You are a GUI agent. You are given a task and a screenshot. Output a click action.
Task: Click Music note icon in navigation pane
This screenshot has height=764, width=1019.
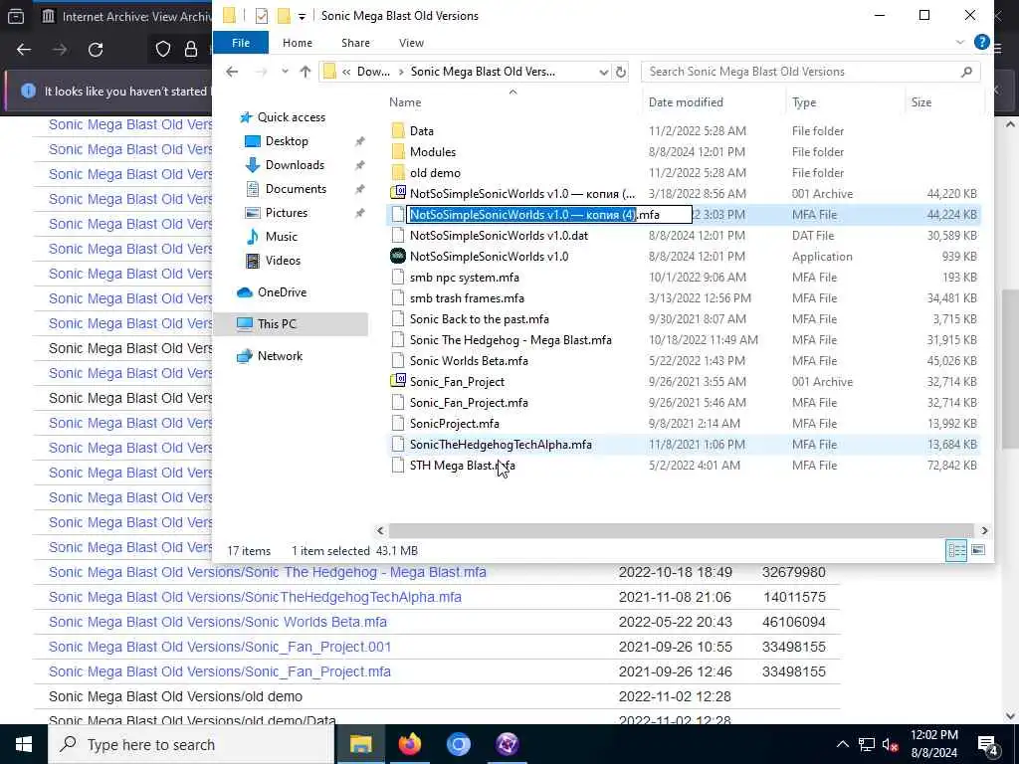tap(252, 237)
